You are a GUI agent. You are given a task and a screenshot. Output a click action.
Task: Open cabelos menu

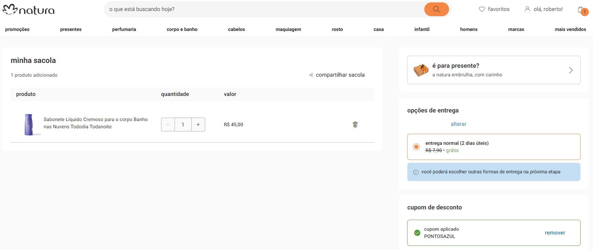236,29
